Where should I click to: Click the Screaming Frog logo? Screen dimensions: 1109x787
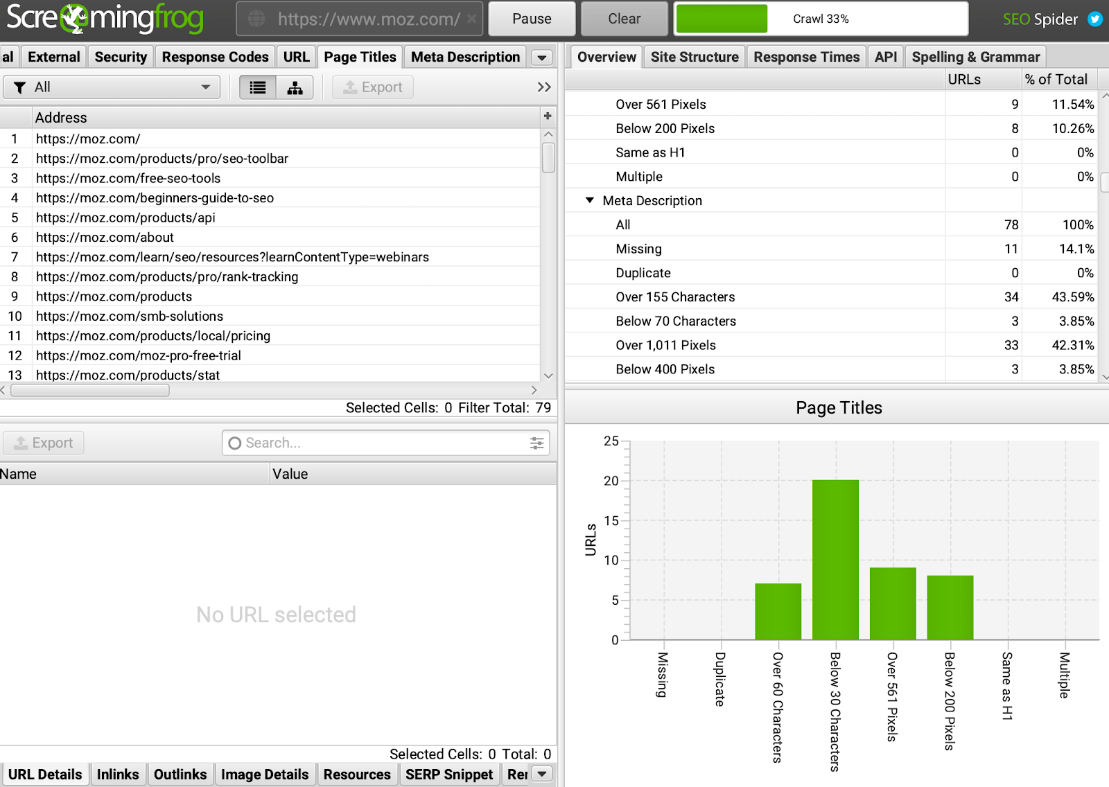(105, 19)
